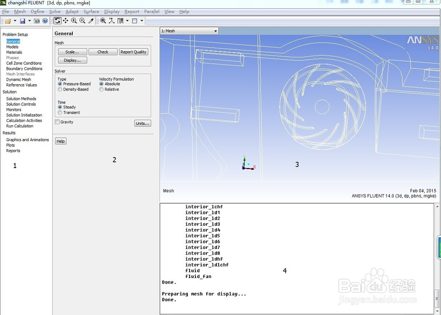Select the zoom in/out magnifier tool
Viewport: 441px width, 315px height.
pos(74,21)
